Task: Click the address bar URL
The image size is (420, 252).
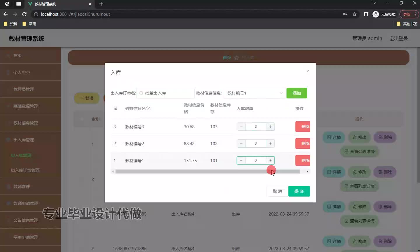Action: 75,14
